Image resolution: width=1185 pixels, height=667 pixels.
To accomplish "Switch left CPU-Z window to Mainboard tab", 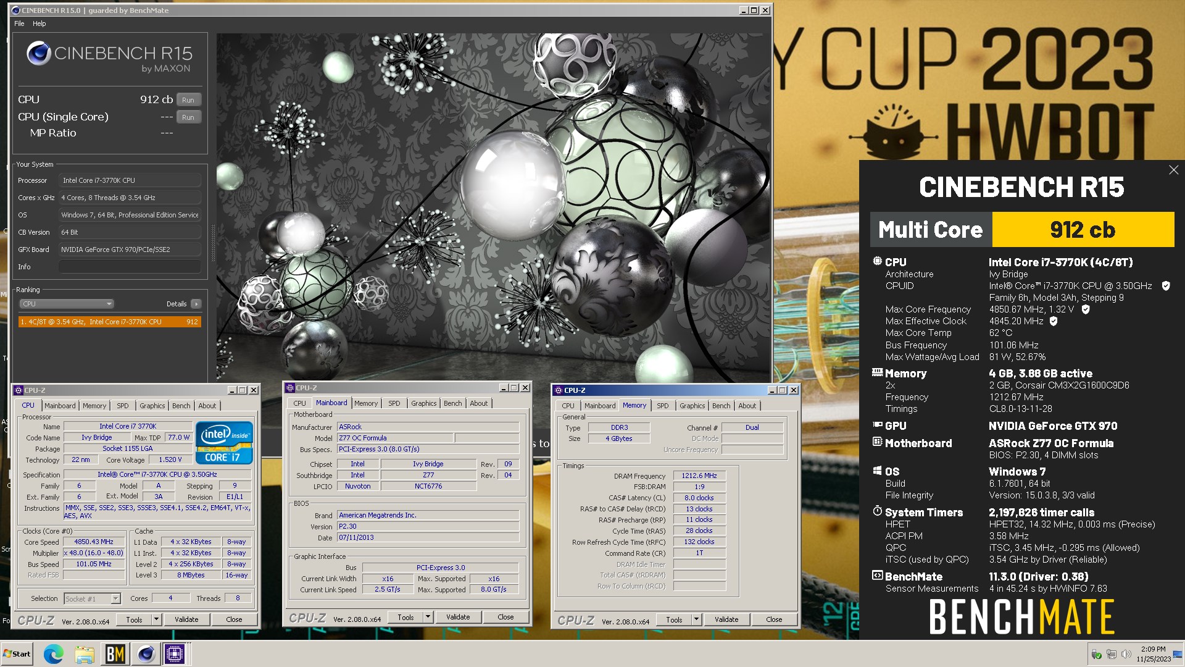I will pyautogui.click(x=60, y=406).
